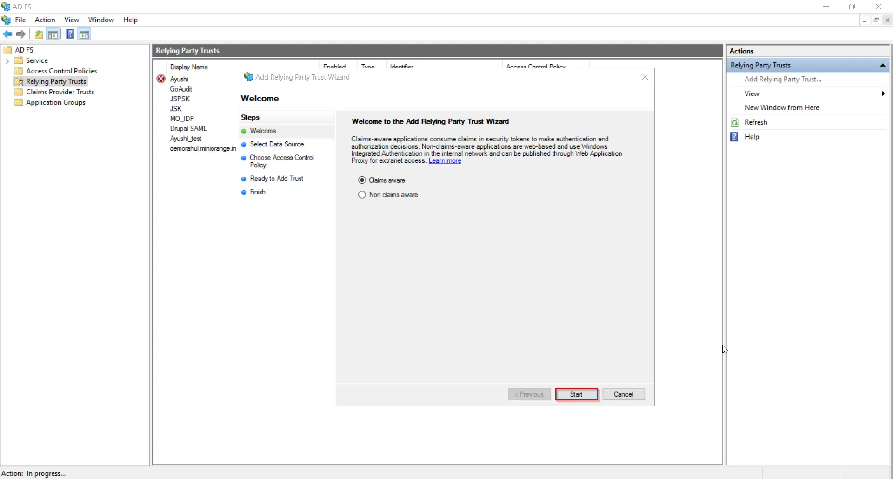Close the Add Relying Party Trust Wizard
This screenshot has height=479, width=893.
[645, 77]
